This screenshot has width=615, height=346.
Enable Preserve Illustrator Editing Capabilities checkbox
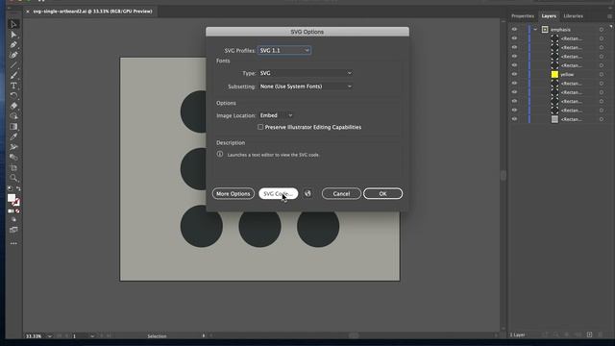(x=260, y=127)
